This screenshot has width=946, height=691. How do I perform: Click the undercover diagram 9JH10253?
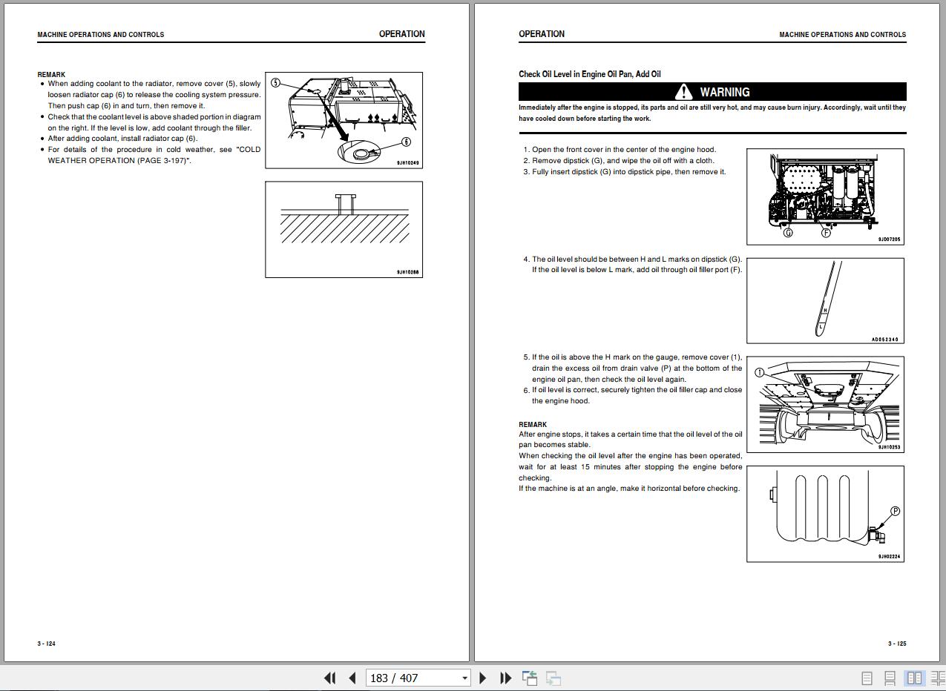tap(825, 405)
